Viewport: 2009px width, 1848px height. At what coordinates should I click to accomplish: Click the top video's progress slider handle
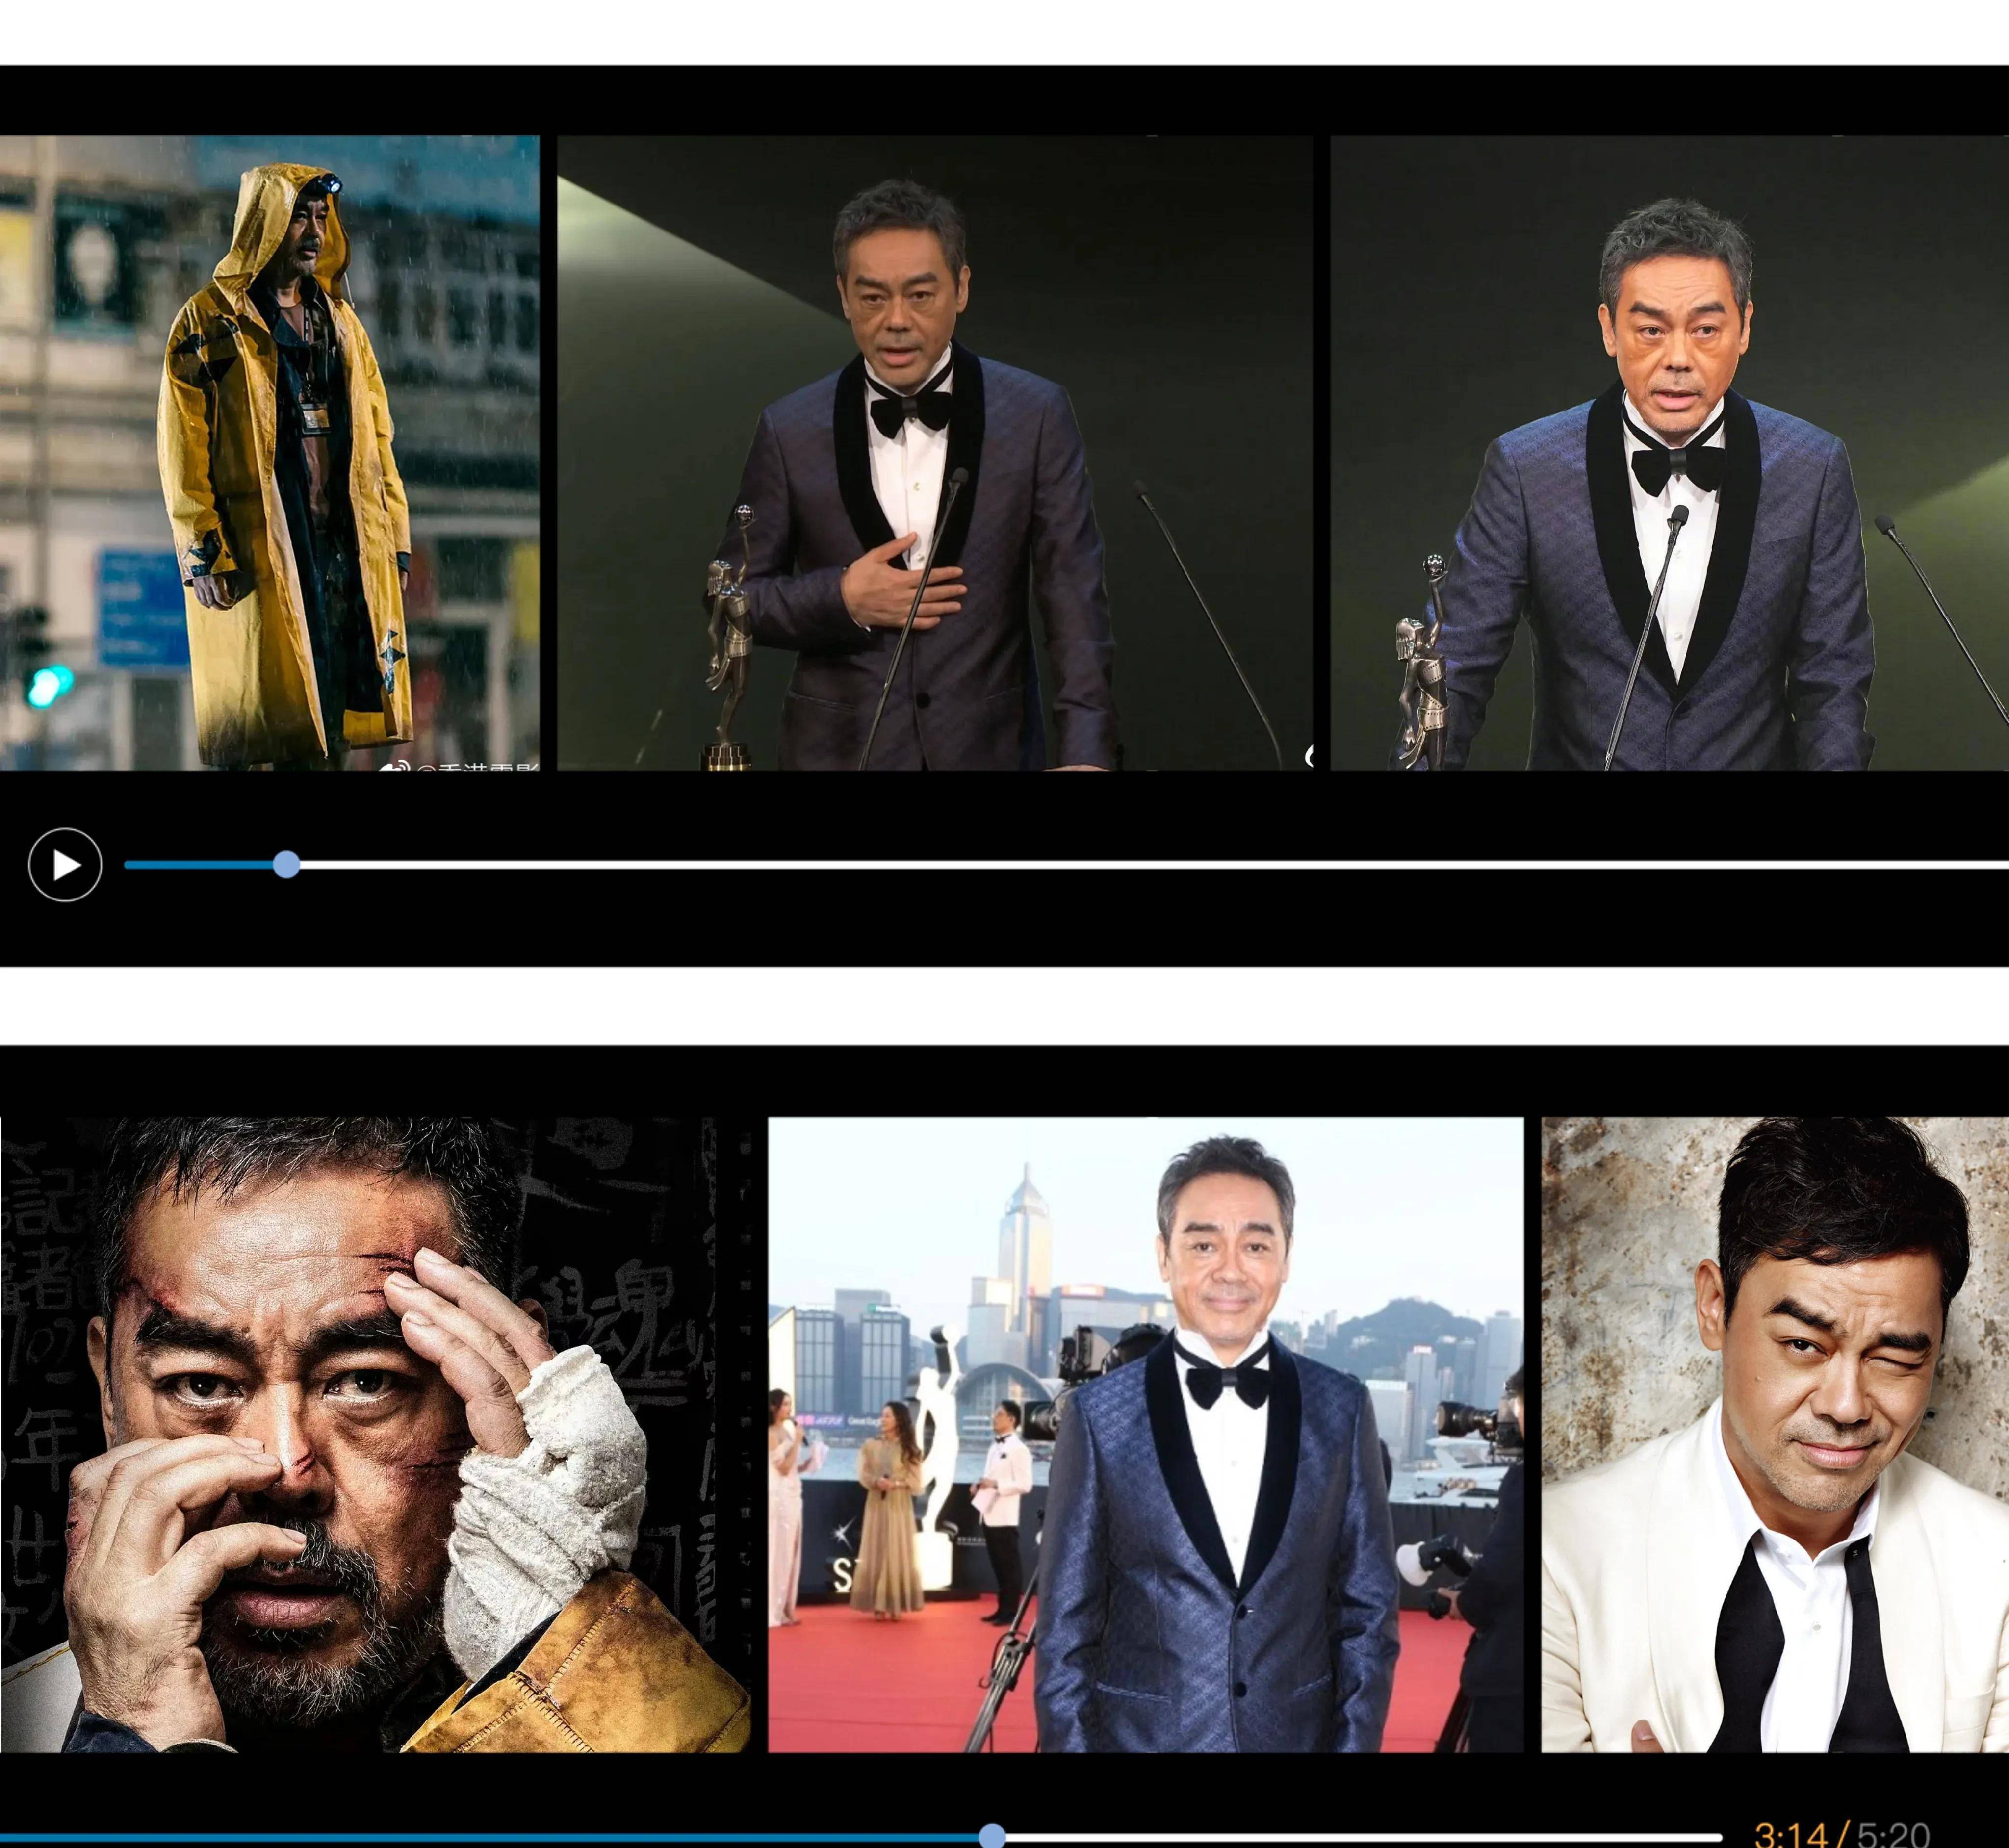[x=286, y=865]
